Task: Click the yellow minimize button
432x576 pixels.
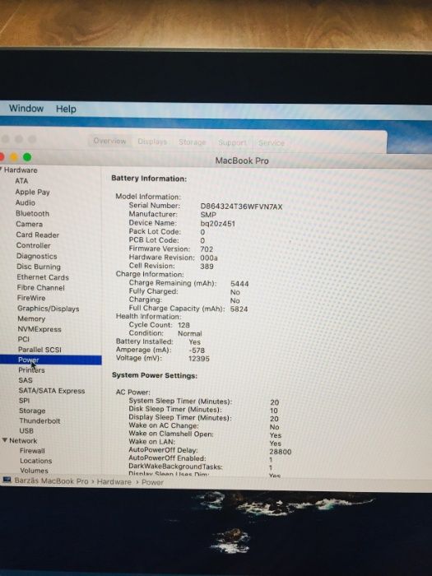Action: [14, 157]
